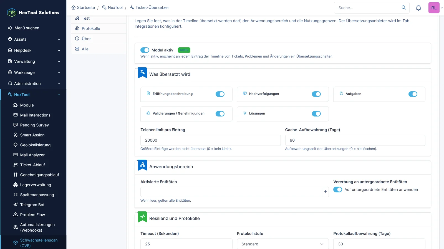
Task: Expand the Administration sidebar menu
Action: coord(34,84)
